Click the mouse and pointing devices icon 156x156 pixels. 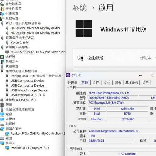(x=2, y=110)
